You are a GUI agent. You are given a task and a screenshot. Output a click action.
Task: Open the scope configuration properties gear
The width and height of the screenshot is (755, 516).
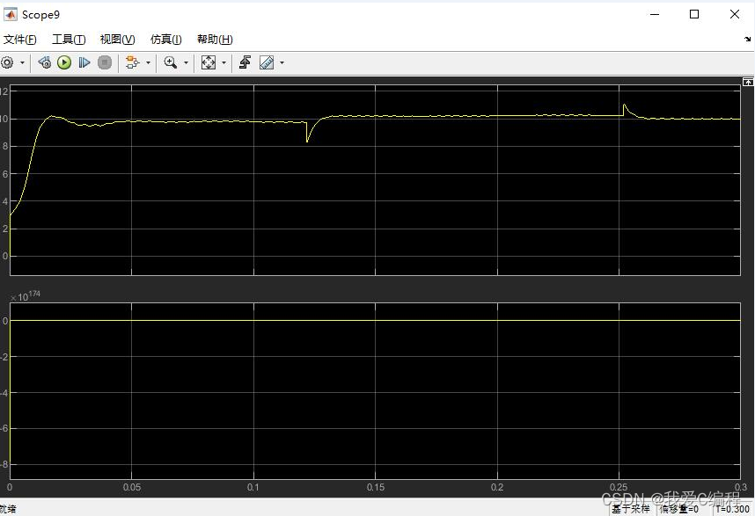[7, 62]
